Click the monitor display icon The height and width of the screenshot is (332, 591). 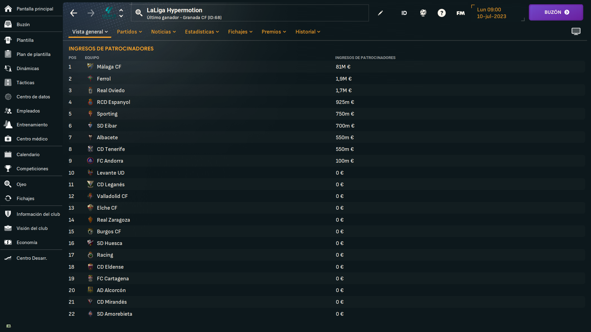(x=576, y=31)
